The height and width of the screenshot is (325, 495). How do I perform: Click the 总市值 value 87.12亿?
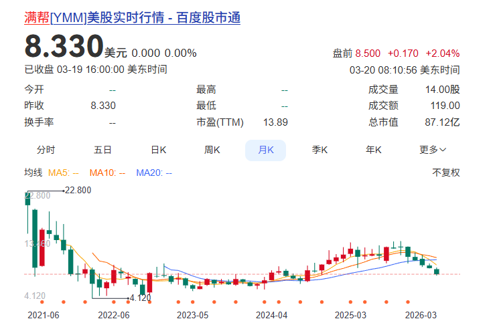tap(442, 122)
